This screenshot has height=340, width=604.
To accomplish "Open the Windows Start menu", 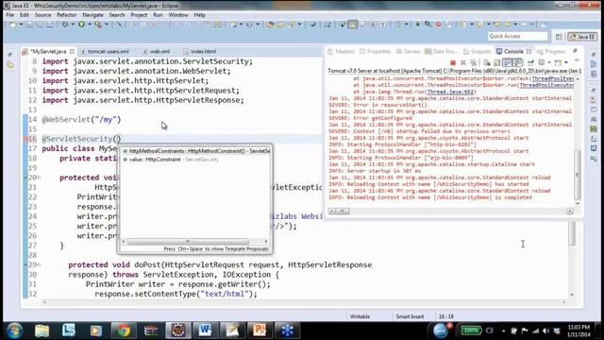I will tap(15, 331).
